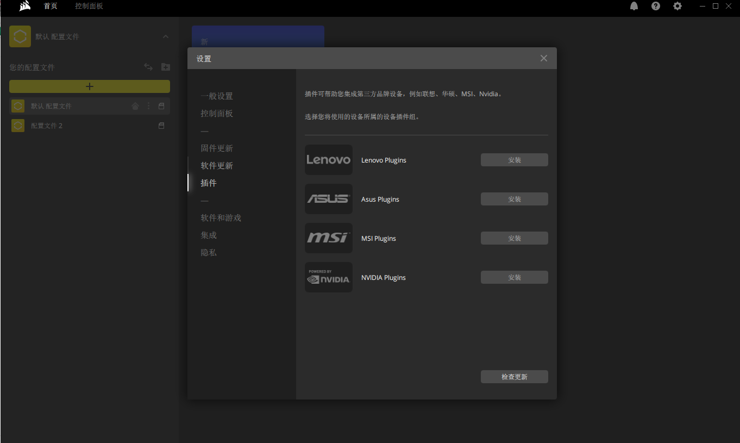Select 一般设置 in settings sidebar
This screenshot has width=740, height=443.
217,96
